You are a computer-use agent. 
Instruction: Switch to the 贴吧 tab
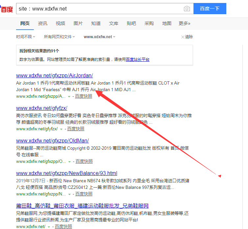click(x=131, y=23)
